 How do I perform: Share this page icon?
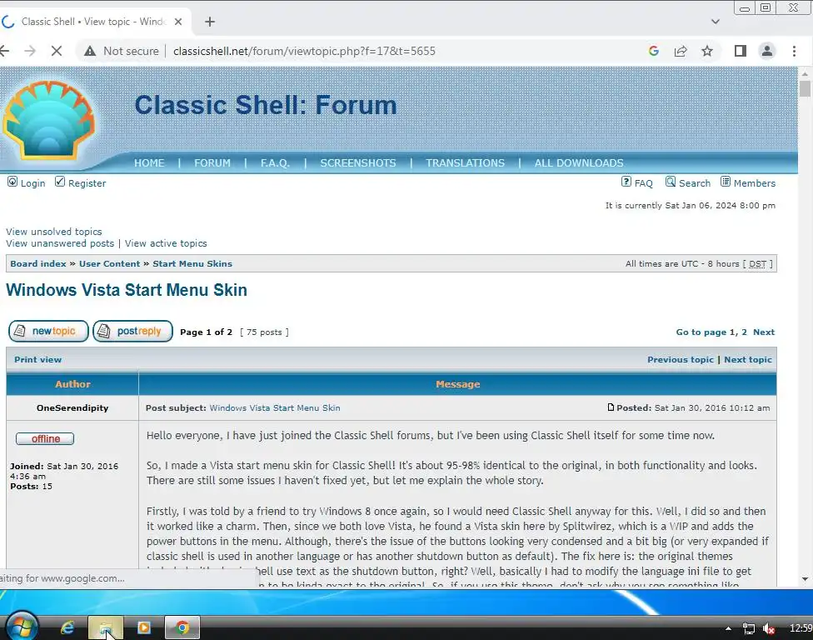[681, 51]
